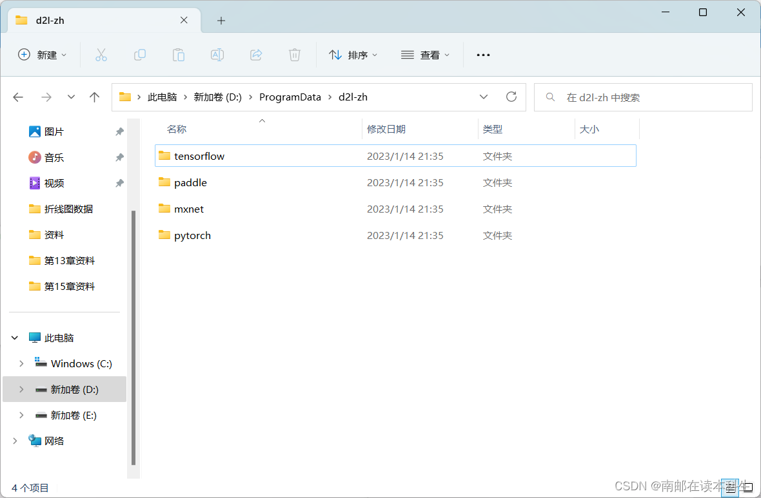Click the search magnifier icon
Screen dimensions: 761x498
550,97
